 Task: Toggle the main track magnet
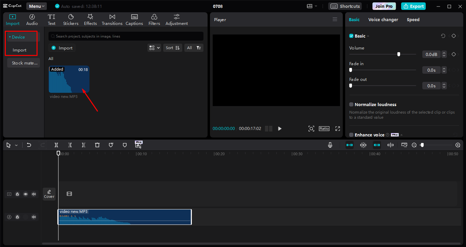click(349, 145)
